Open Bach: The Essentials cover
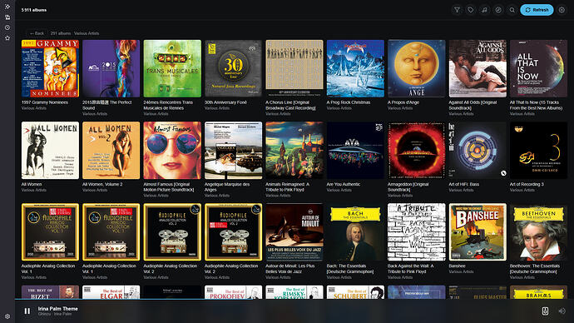 tap(355, 232)
